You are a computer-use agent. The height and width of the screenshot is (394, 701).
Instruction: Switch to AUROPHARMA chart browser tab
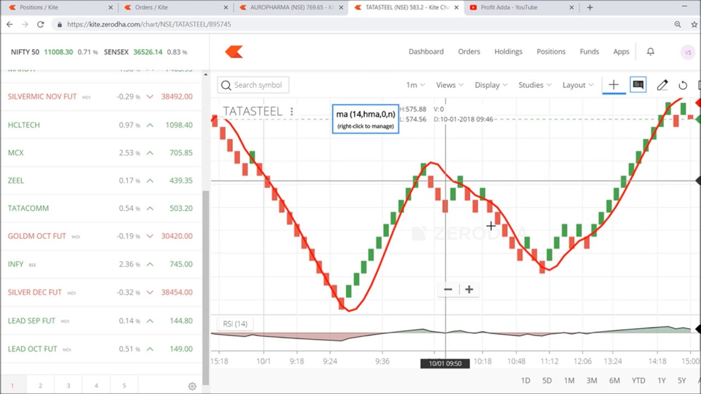[292, 8]
